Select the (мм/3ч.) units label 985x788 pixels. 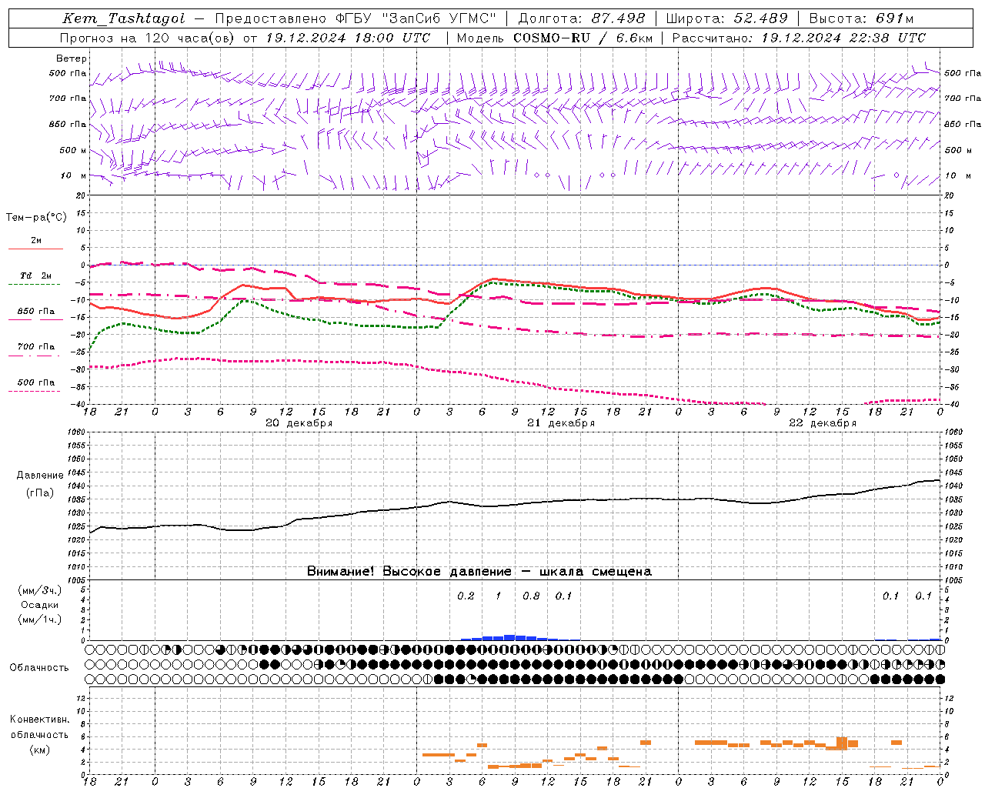pos(39,590)
